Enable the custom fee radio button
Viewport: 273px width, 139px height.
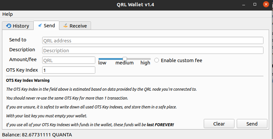[x=157, y=60]
